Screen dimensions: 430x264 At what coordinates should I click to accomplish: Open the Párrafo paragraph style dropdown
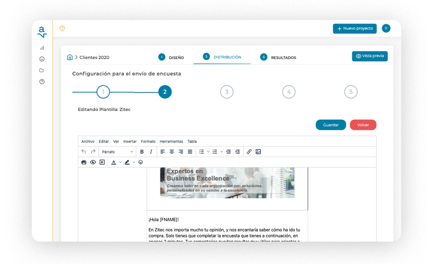[117, 151]
